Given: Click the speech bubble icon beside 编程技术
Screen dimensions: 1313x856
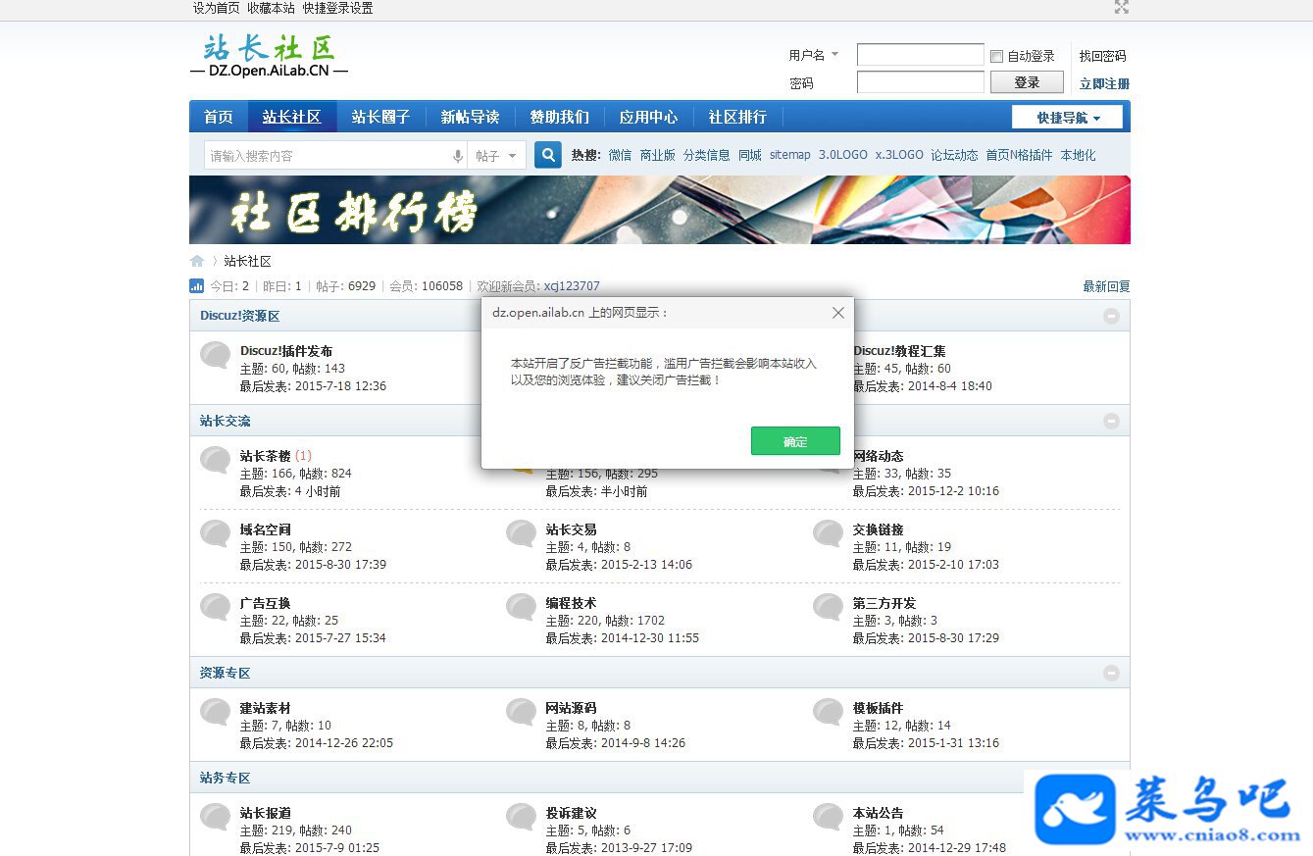Looking at the screenshot, I should coord(522,607).
